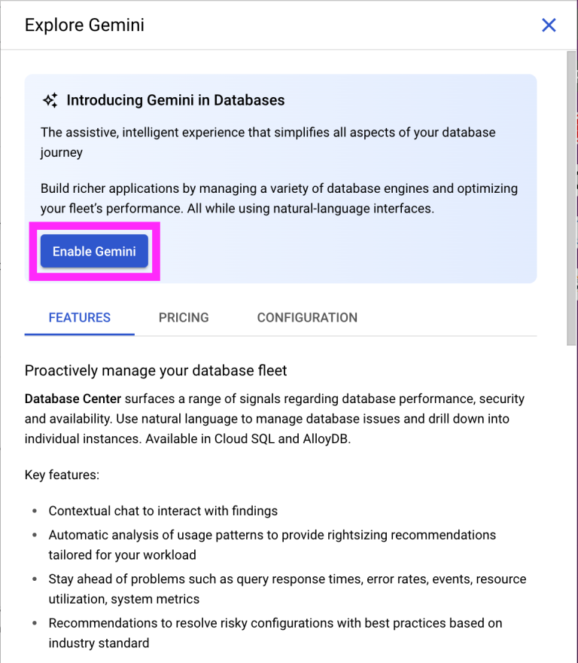Open the PRICING tab
The width and height of the screenshot is (578, 663).
(x=184, y=318)
